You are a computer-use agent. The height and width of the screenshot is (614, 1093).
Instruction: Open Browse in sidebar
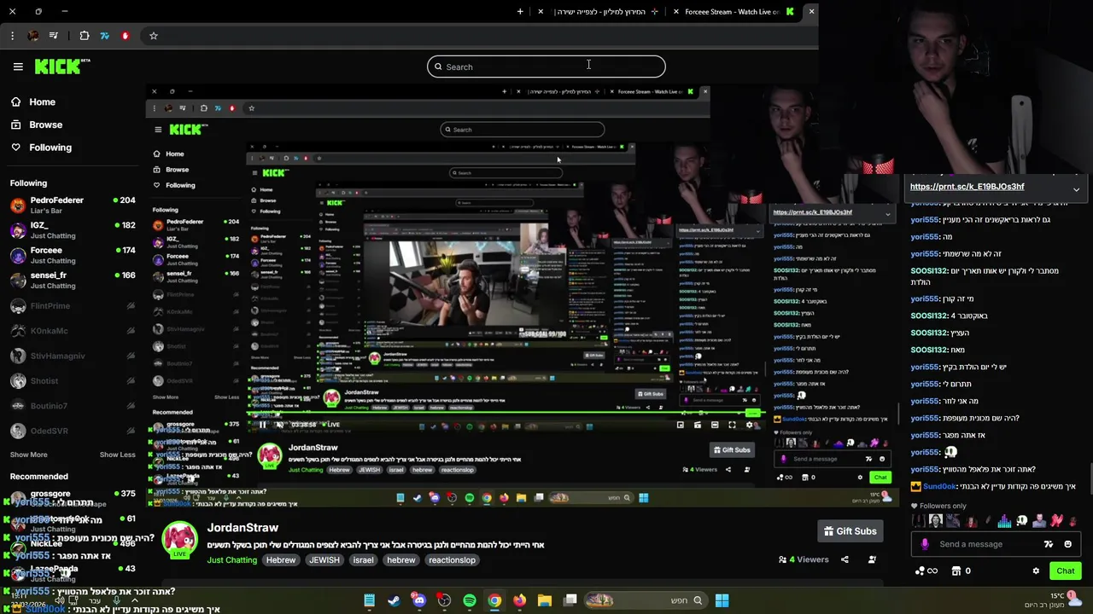pos(45,125)
